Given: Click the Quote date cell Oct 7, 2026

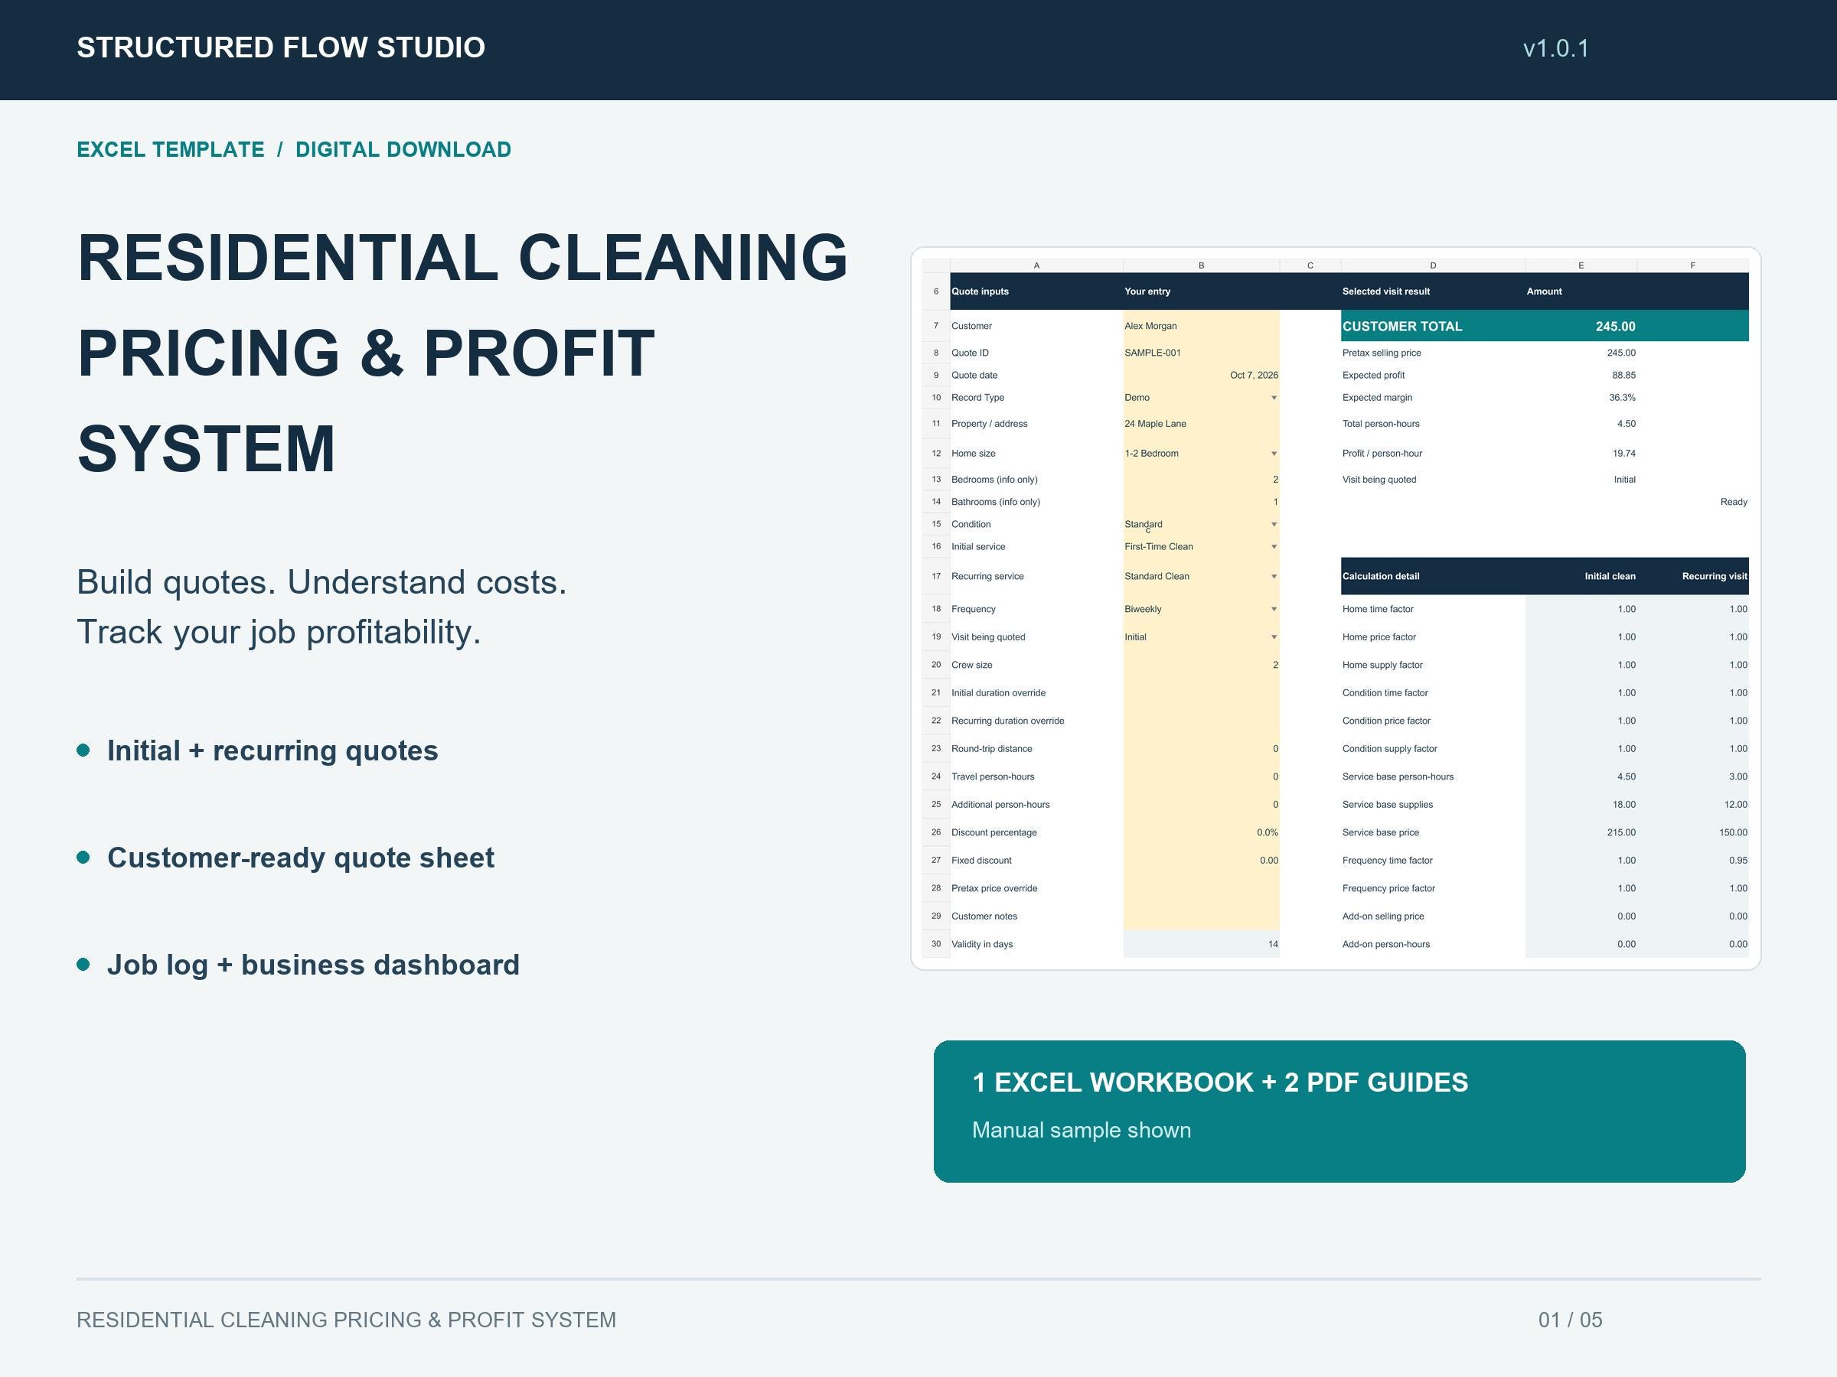Looking at the screenshot, I should (x=1201, y=375).
